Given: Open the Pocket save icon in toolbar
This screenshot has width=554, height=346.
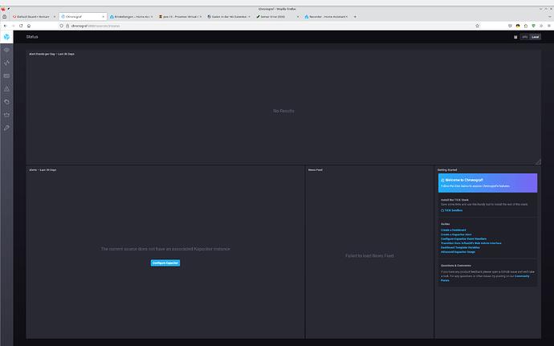Looking at the screenshot, I should 510,26.
